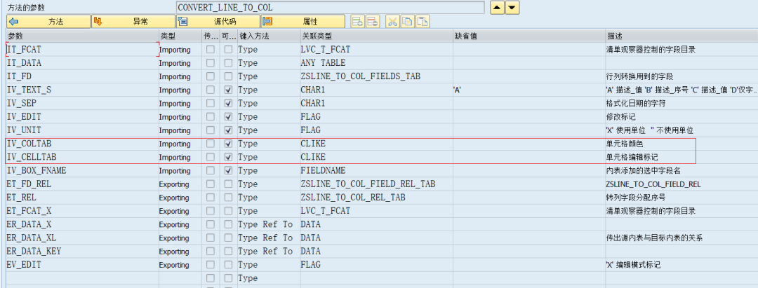This screenshot has height=288, width=758.
Task: Click the down arrow button beside method name
Action: [x=512, y=8]
